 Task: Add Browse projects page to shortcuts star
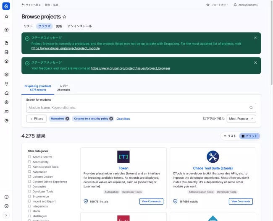pyautogui.click(x=64, y=17)
